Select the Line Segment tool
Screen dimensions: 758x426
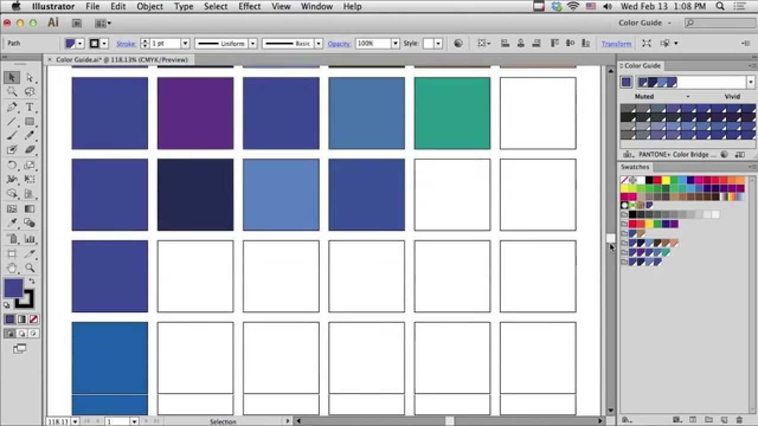coord(12,121)
